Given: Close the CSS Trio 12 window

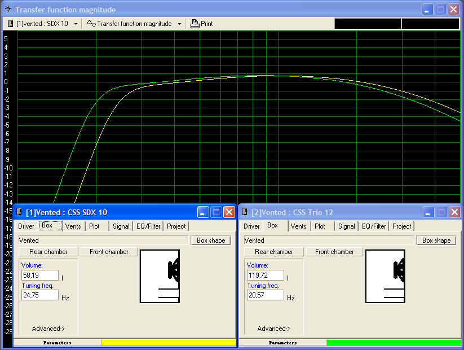Looking at the screenshot, I should tap(454, 212).
